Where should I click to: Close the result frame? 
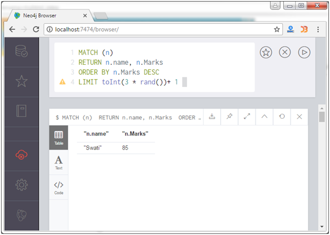pos(299,117)
